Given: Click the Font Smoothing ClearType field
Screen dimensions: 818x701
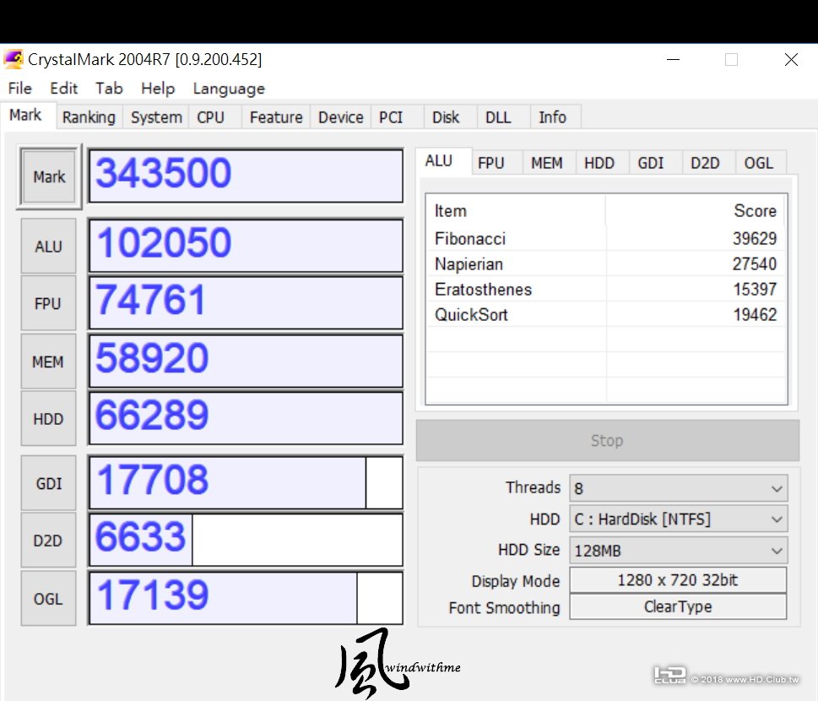Looking at the screenshot, I should [x=678, y=606].
